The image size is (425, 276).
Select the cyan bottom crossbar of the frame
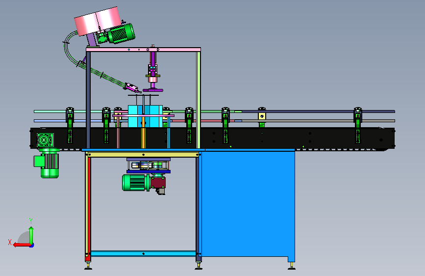coord(144,253)
